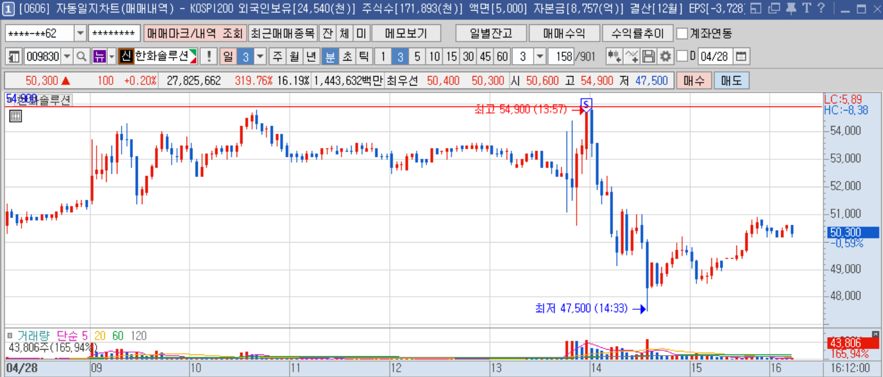Select 60-minute interval button
This screenshot has width=883, height=377.
pos(502,56)
